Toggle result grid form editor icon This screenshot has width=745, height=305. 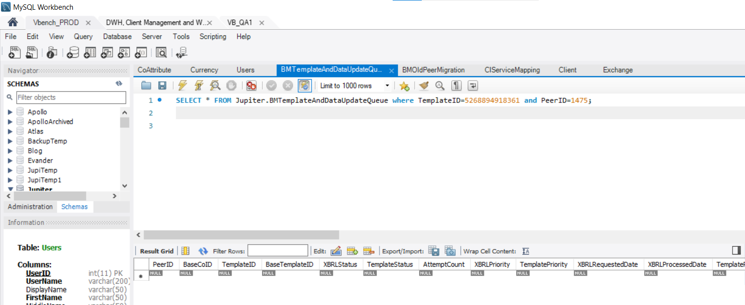(185, 251)
